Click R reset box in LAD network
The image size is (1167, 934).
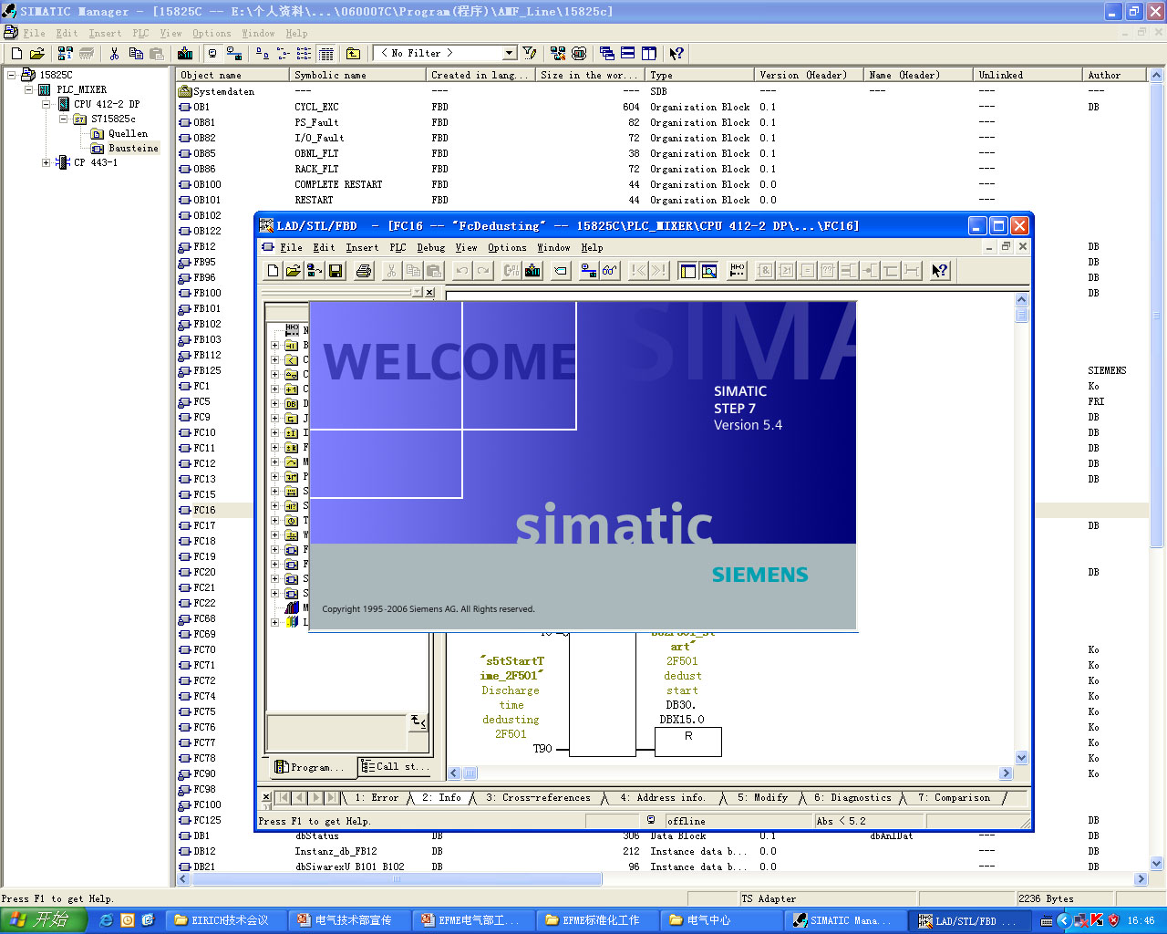(688, 742)
